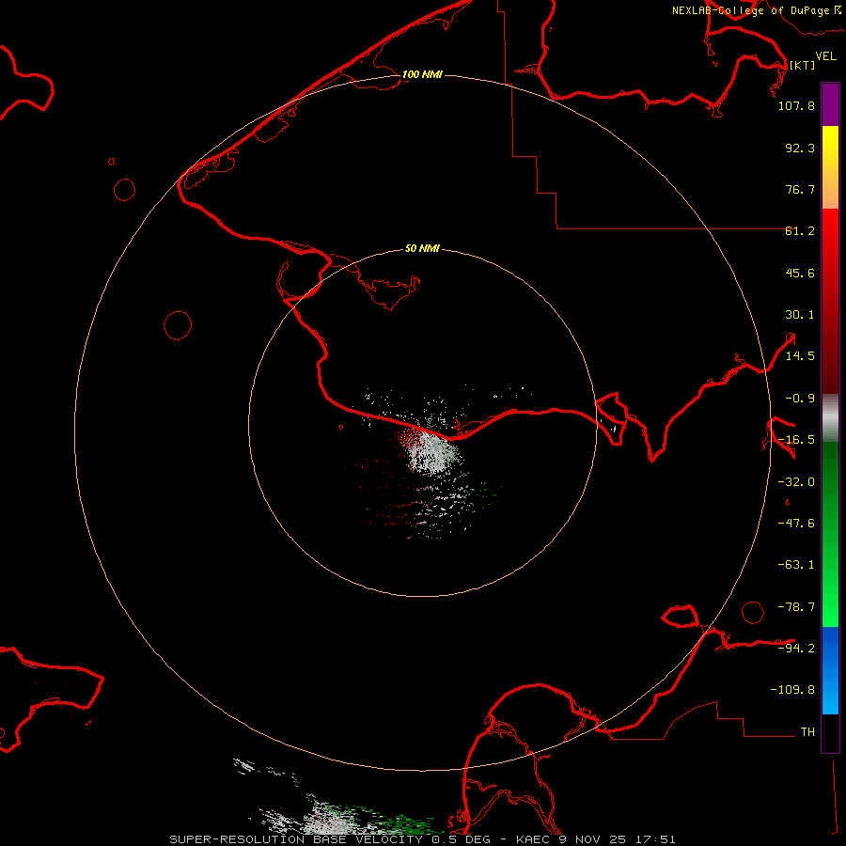This screenshot has height=846, width=846.
Task: Click the 50 NMI range ring label
Action: 422,248
